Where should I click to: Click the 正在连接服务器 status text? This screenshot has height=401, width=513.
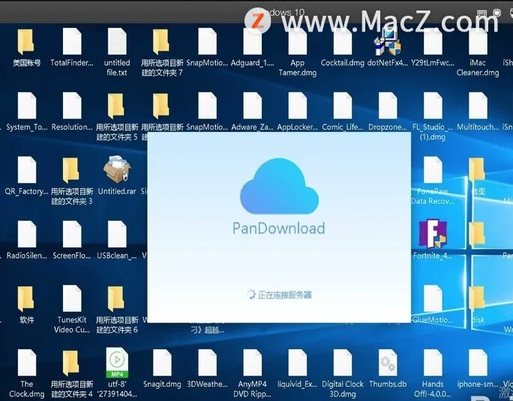click(284, 295)
